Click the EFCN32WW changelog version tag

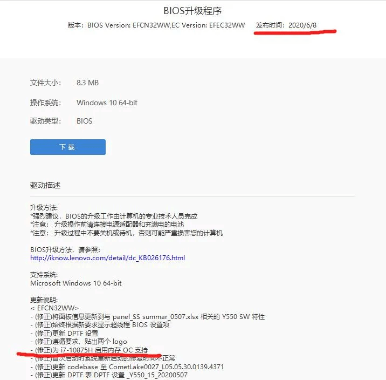(x=54, y=308)
